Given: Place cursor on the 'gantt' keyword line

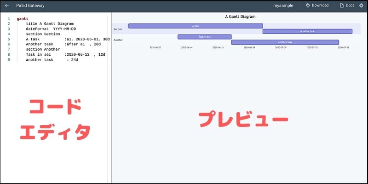Looking at the screenshot, I should tap(23, 18).
